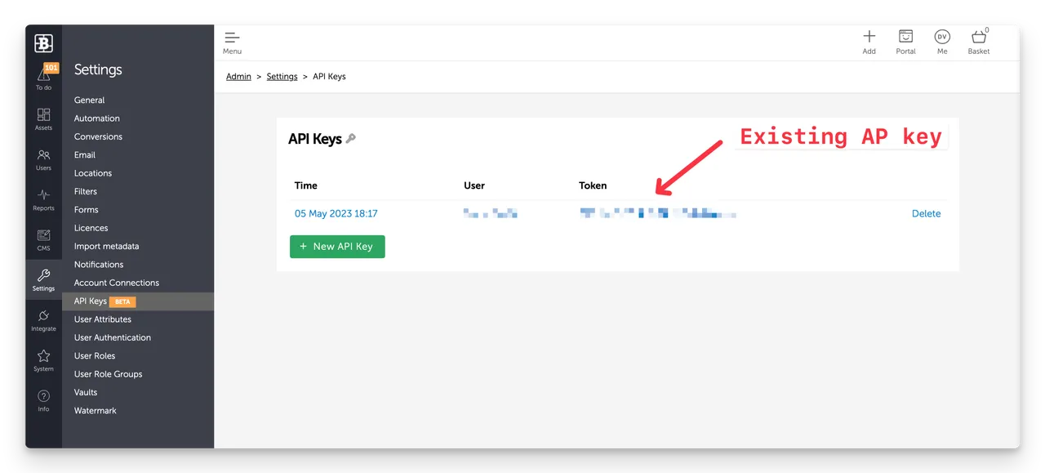The height and width of the screenshot is (473, 1045).
Task: Open the Basket icon in header
Action: click(x=978, y=38)
